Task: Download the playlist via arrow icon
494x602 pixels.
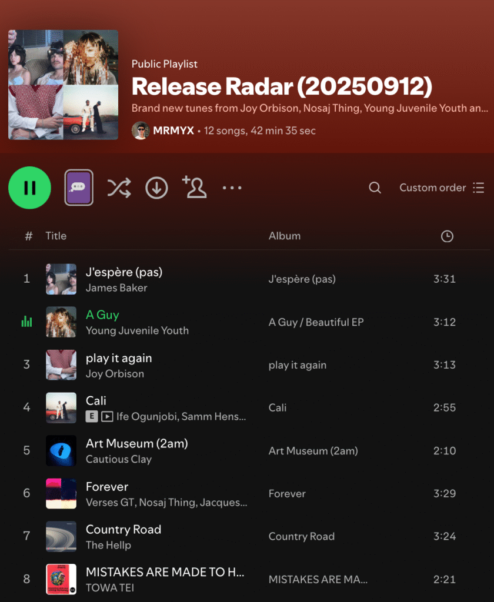Action: click(x=157, y=188)
